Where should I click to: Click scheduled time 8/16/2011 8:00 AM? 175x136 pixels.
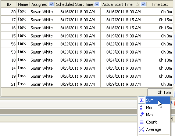click(x=78, y=12)
